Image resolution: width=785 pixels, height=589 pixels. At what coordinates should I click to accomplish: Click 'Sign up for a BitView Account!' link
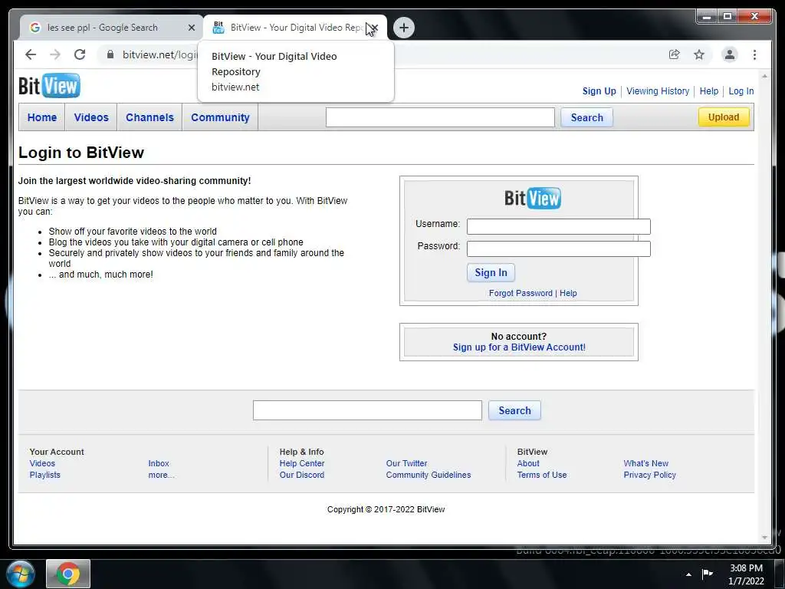(519, 347)
